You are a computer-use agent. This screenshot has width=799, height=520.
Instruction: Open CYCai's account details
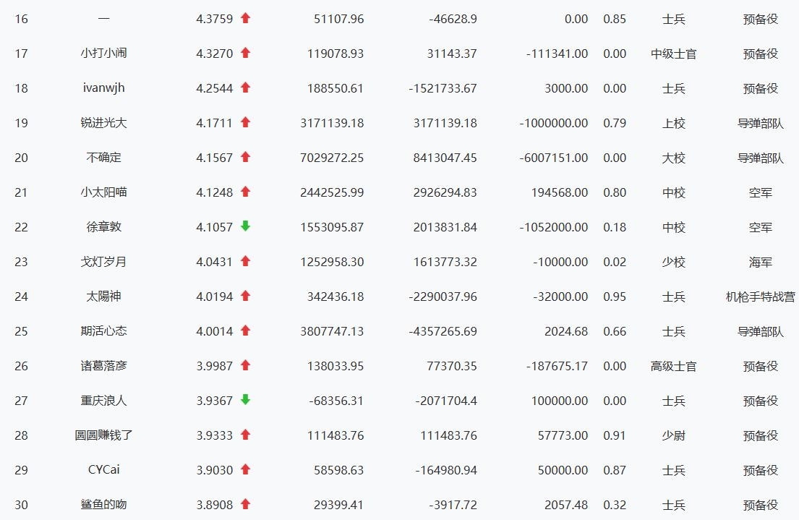104,470
